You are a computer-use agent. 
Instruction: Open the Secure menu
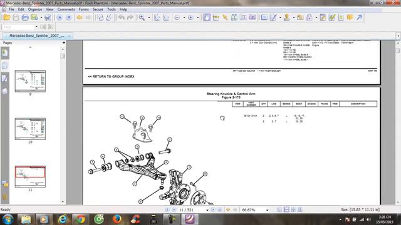[x=98, y=9]
